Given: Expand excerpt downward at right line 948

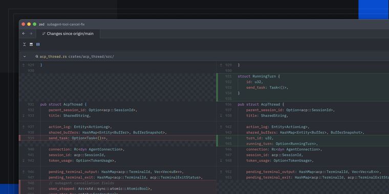Looking at the screenshot, I should [x=221, y=161].
